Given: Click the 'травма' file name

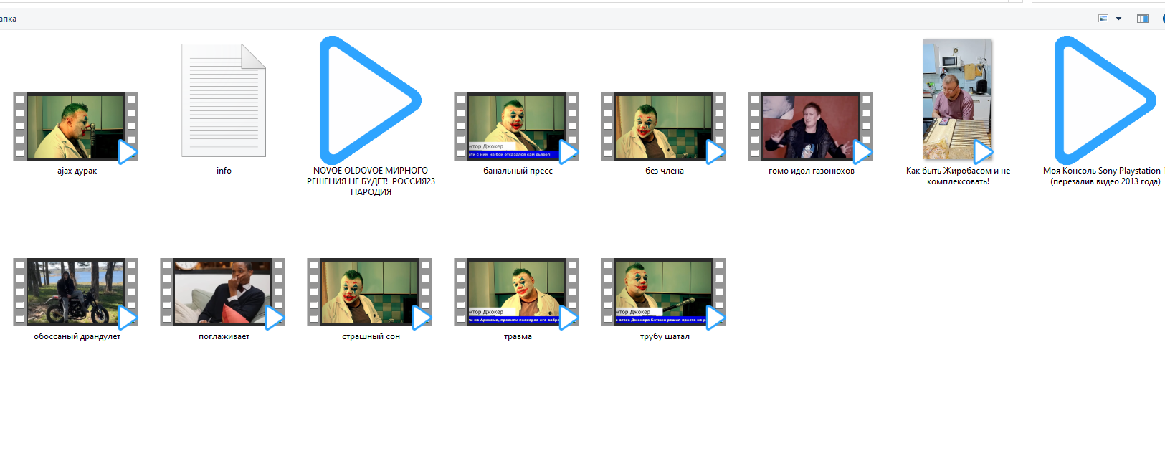Looking at the screenshot, I should (518, 336).
